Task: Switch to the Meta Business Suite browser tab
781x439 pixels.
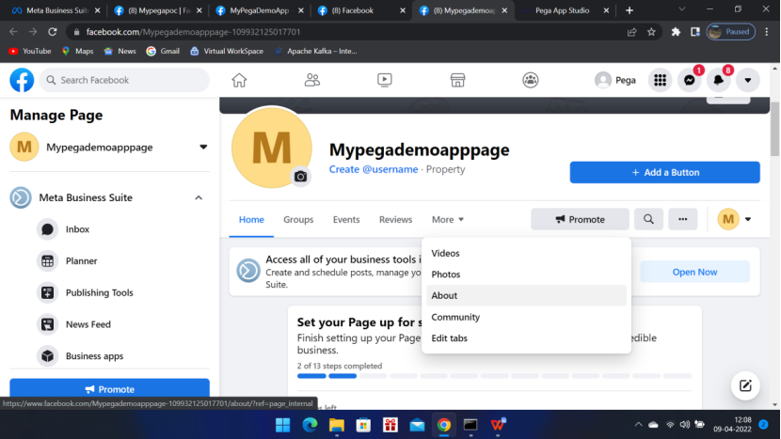Action: (x=56, y=10)
